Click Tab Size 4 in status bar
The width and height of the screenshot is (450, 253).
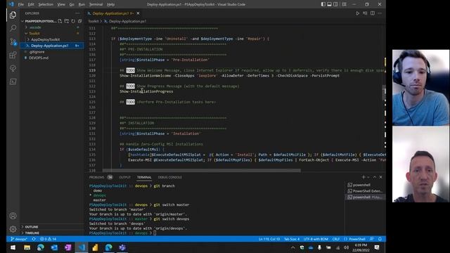(292, 239)
